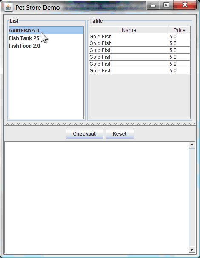Select last Gold Fish table row
200x258 pixels.
(x=140, y=71)
